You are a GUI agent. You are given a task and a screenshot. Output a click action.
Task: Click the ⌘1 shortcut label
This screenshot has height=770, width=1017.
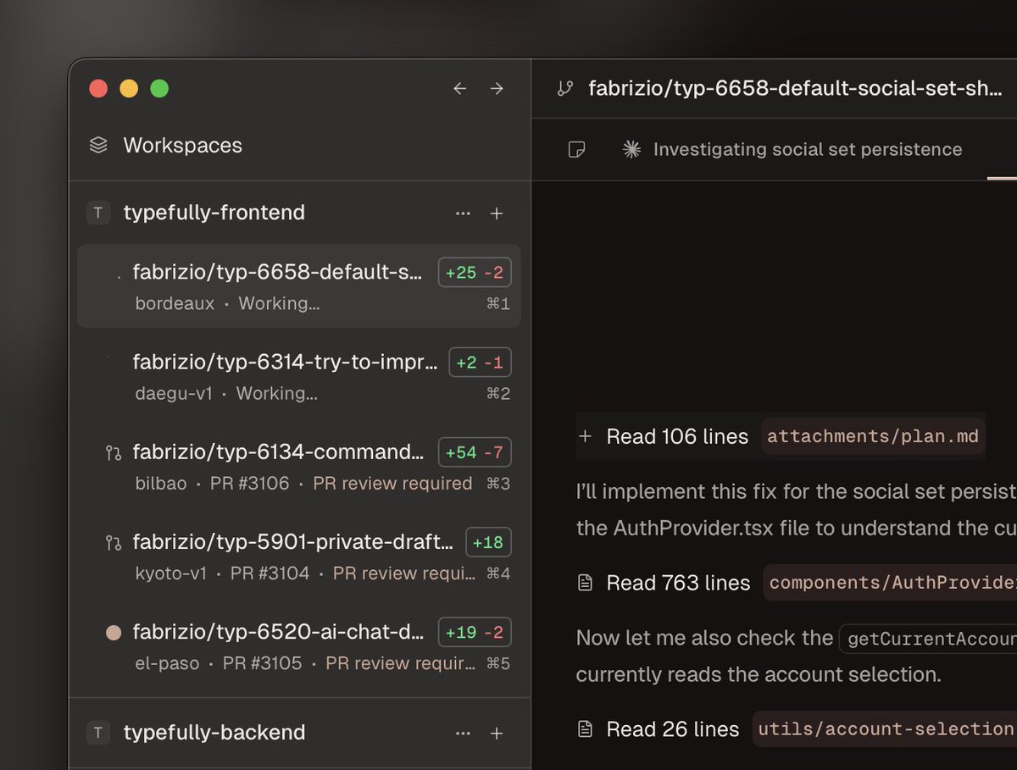[x=498, y=304]
